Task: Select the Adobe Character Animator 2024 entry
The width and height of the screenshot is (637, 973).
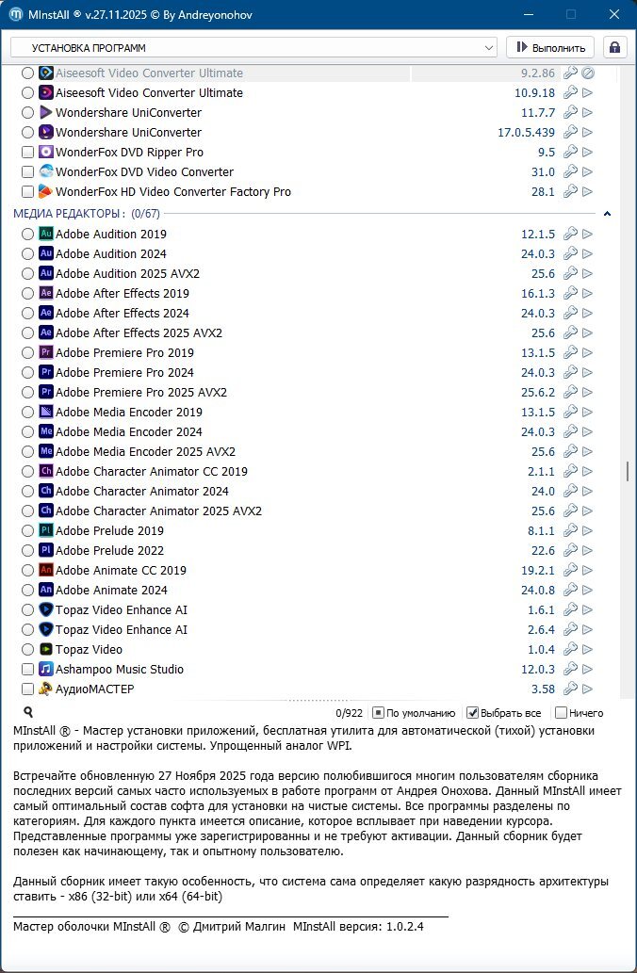Action: (x=141, y=491)
